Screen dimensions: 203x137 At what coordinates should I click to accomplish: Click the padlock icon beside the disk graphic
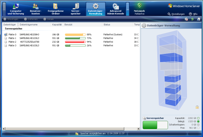[197, 107]
